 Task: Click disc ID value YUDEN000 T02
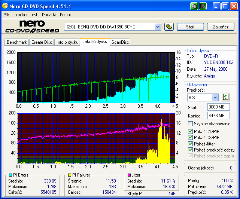point(219,62)
